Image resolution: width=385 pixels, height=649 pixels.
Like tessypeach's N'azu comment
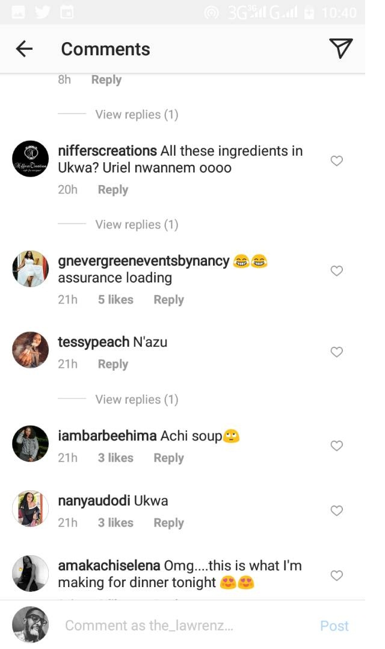click(x=337, y=352)
